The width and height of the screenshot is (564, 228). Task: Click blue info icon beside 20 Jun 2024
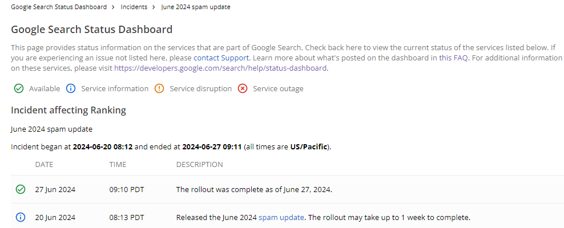pyautogui.click(x=21, y=218)
